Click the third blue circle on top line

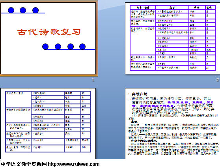coord(35,10)
